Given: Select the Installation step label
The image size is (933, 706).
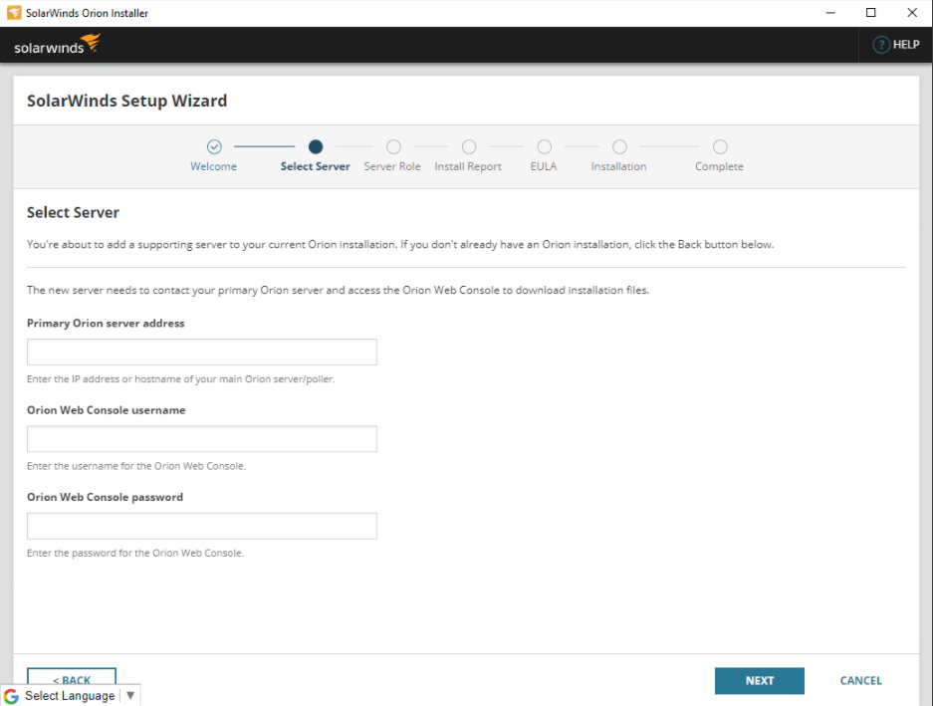Looking at the screenshot, I should tap(618, 166).
